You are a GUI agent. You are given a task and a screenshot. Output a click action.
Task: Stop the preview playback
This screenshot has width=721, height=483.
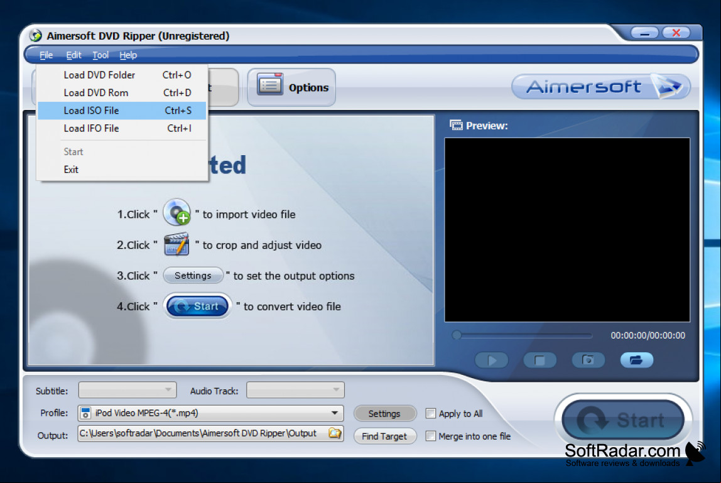(x=540, y=360)
